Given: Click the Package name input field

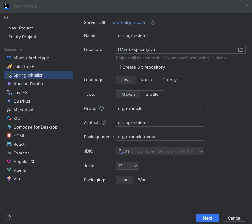Looking at the screenshot, I should click(160, 137).
